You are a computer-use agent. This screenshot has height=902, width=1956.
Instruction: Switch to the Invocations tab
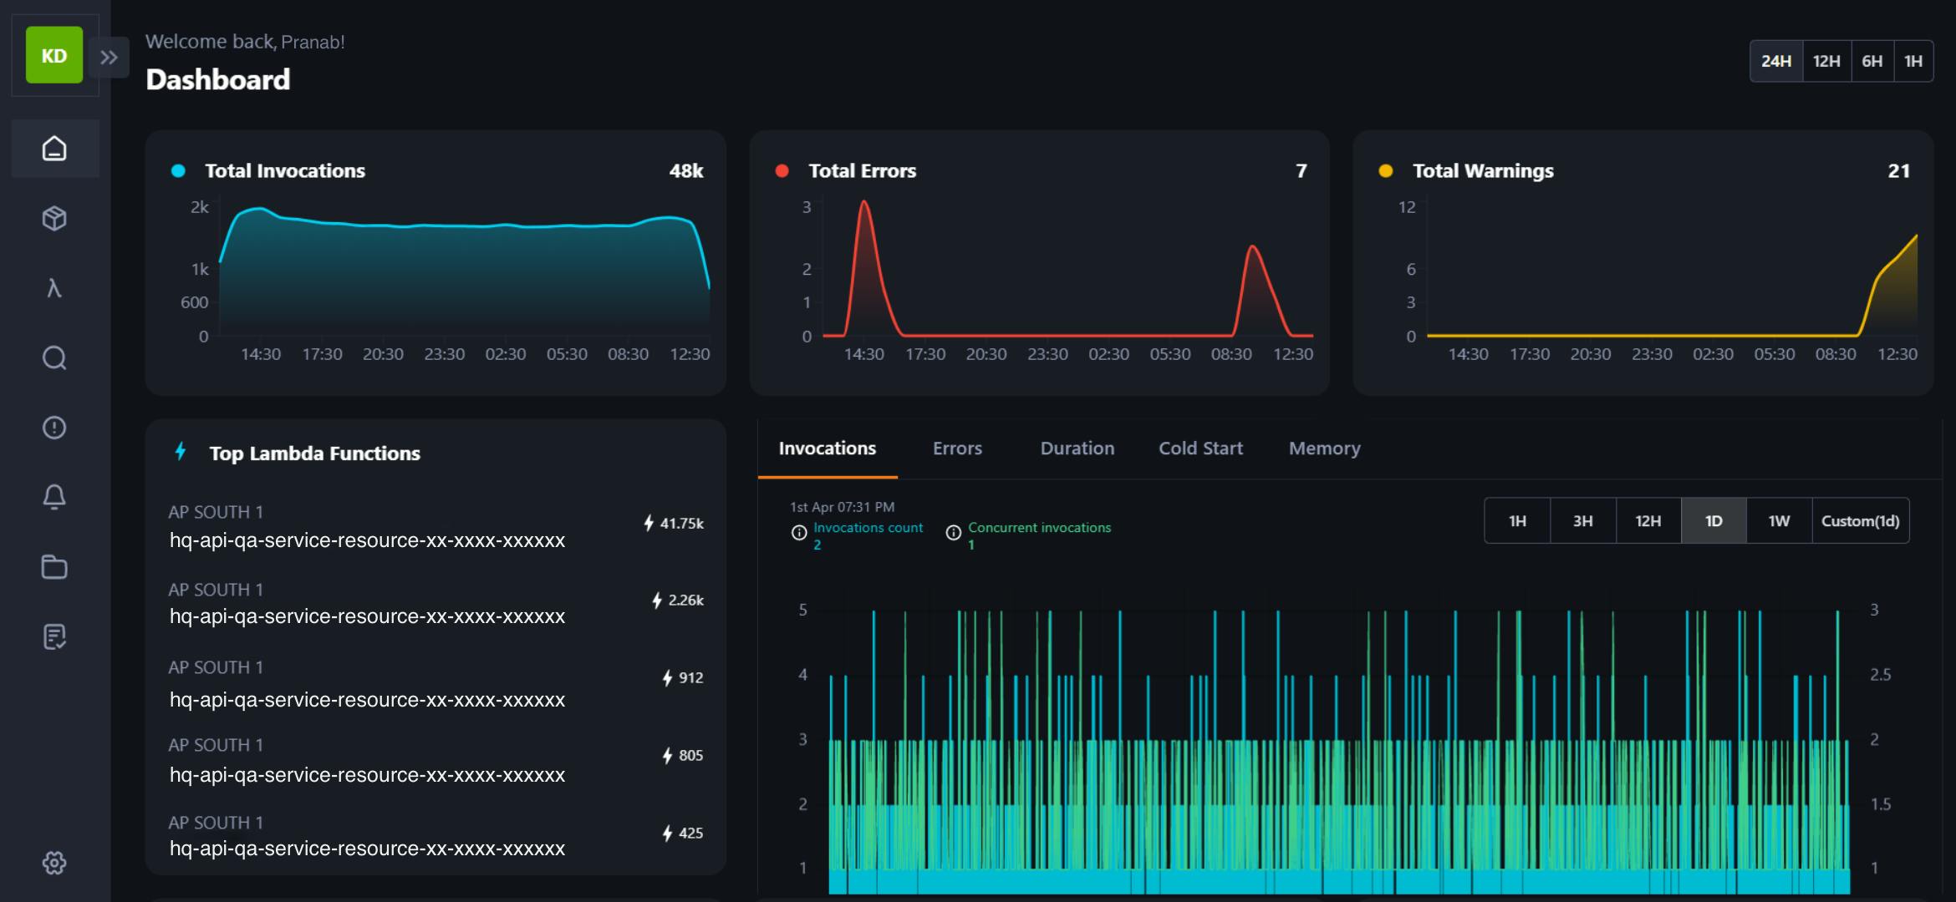click(x=828, y=448)
